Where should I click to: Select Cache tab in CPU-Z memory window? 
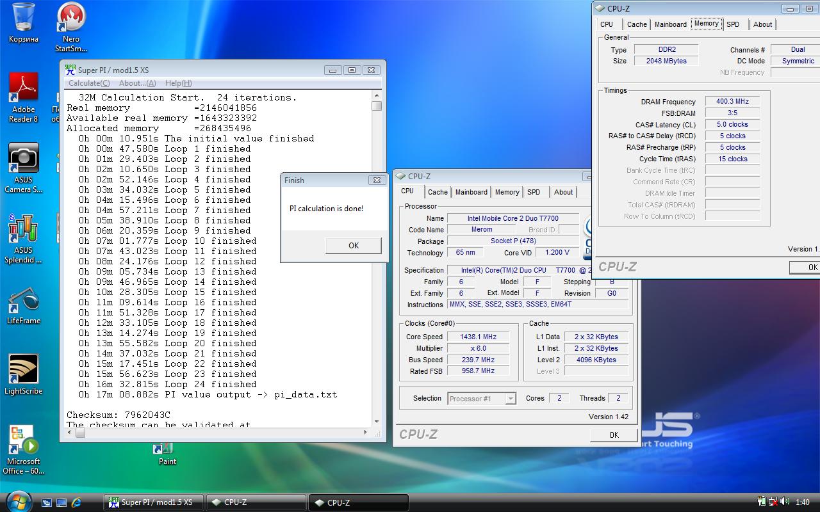click(637, 24)
